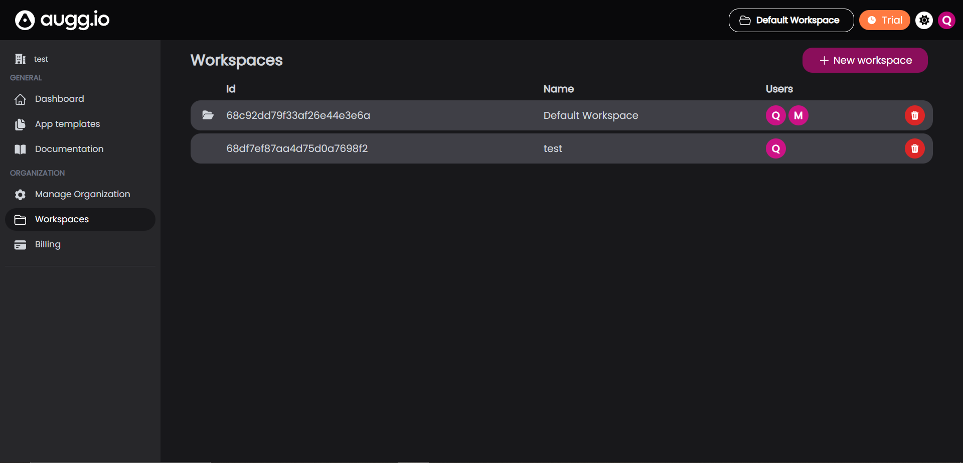This screenshot has width=963, height=463.
Task: Open the Default Workspace switcher
Action: (x=790, y=20)
